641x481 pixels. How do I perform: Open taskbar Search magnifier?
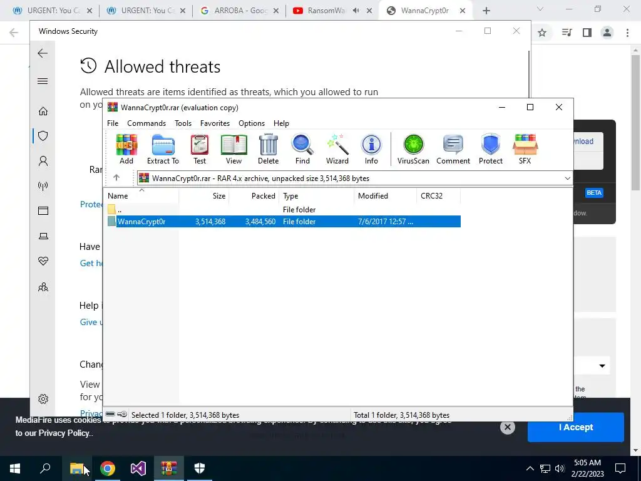[45, 468]
